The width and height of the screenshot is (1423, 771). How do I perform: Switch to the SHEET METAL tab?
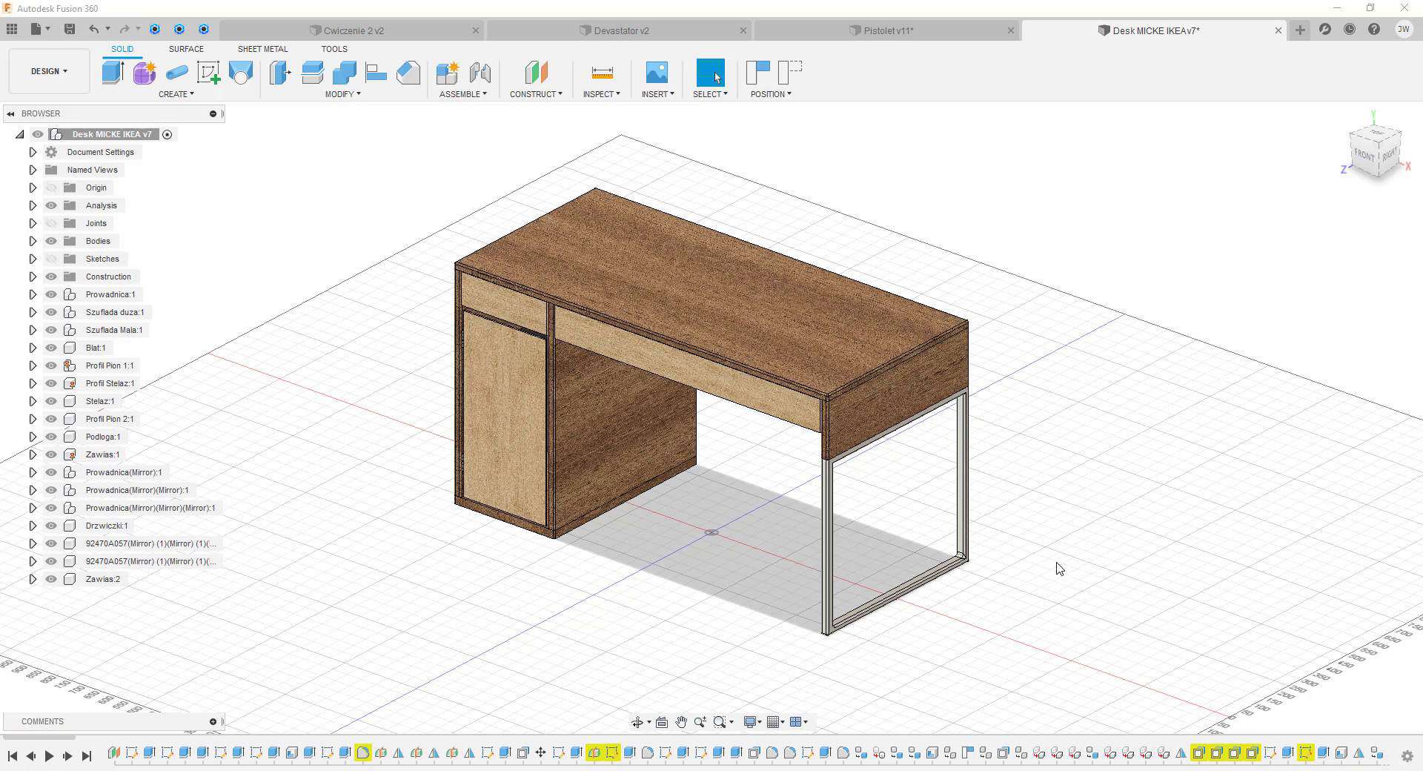262,49
